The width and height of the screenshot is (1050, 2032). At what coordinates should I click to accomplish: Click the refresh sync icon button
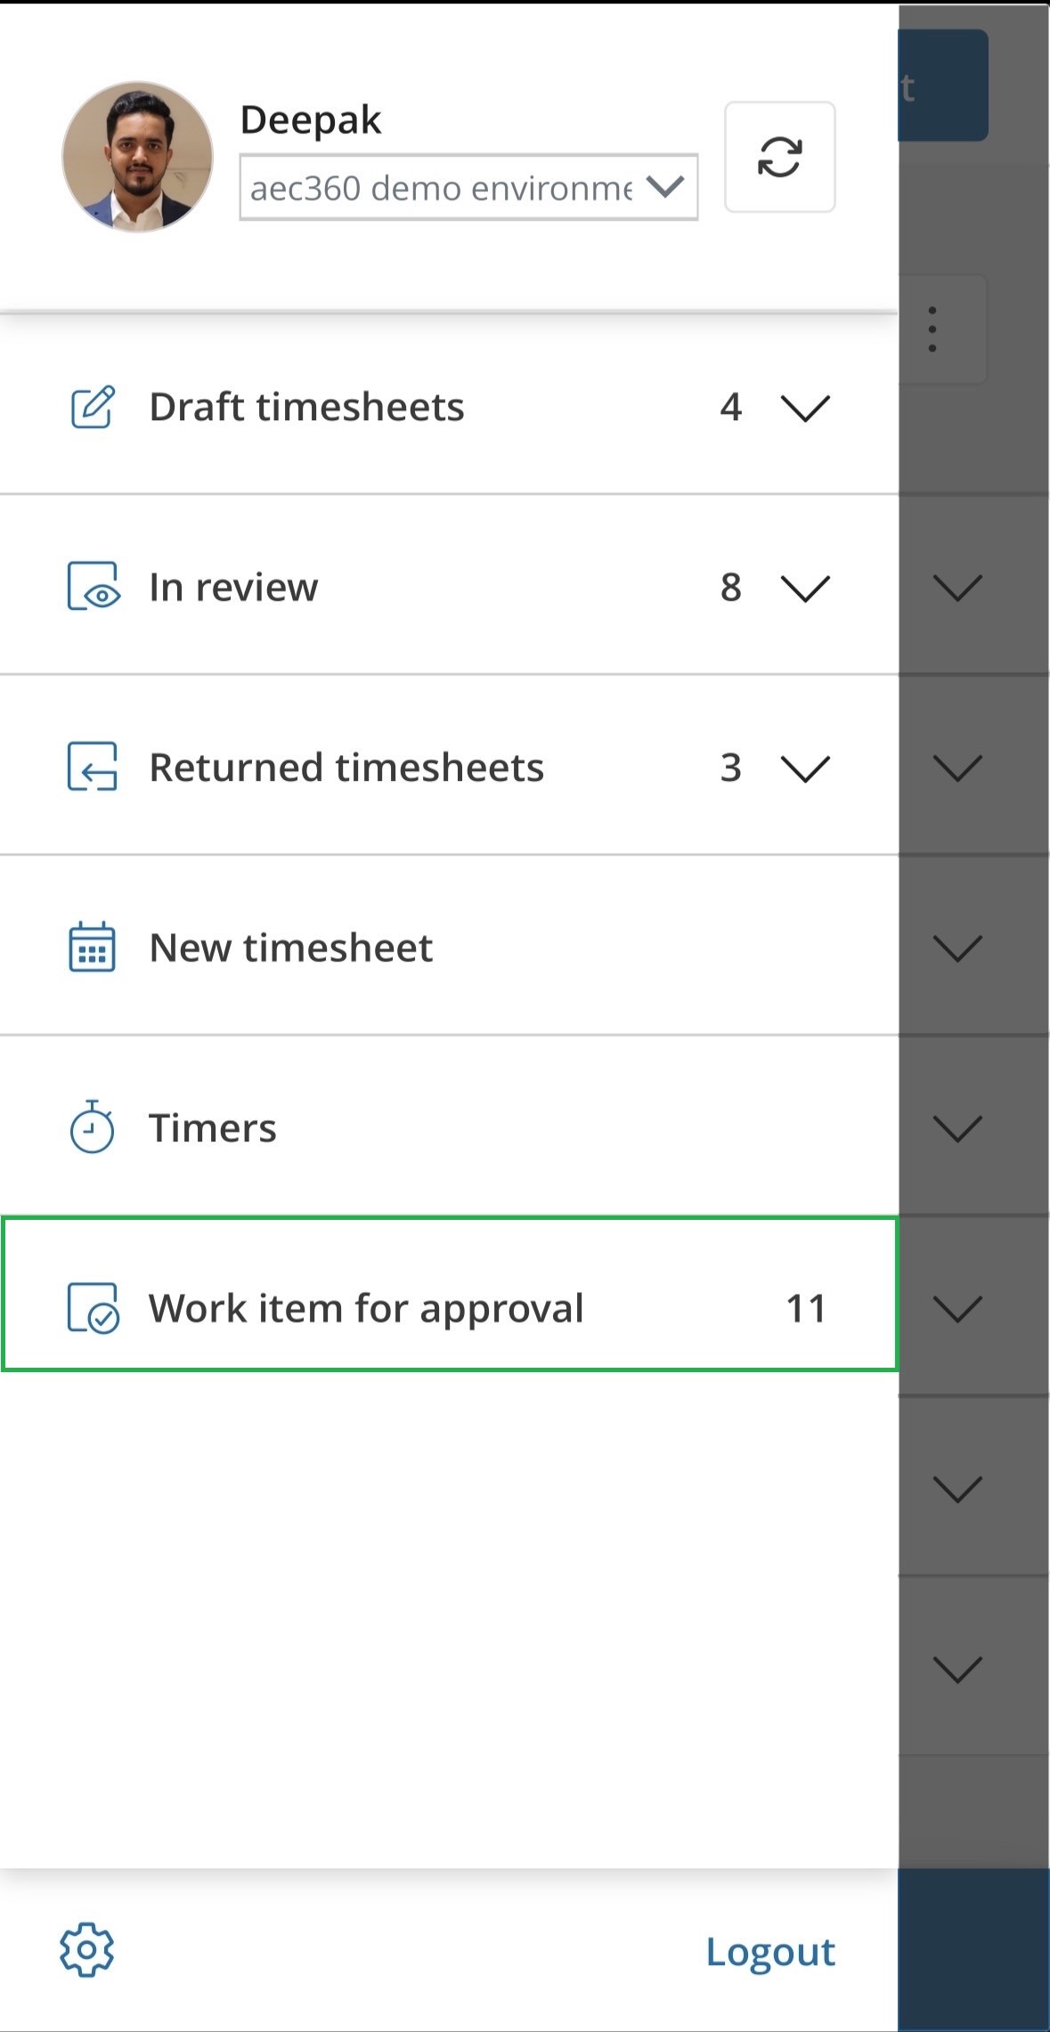[779, 157]
